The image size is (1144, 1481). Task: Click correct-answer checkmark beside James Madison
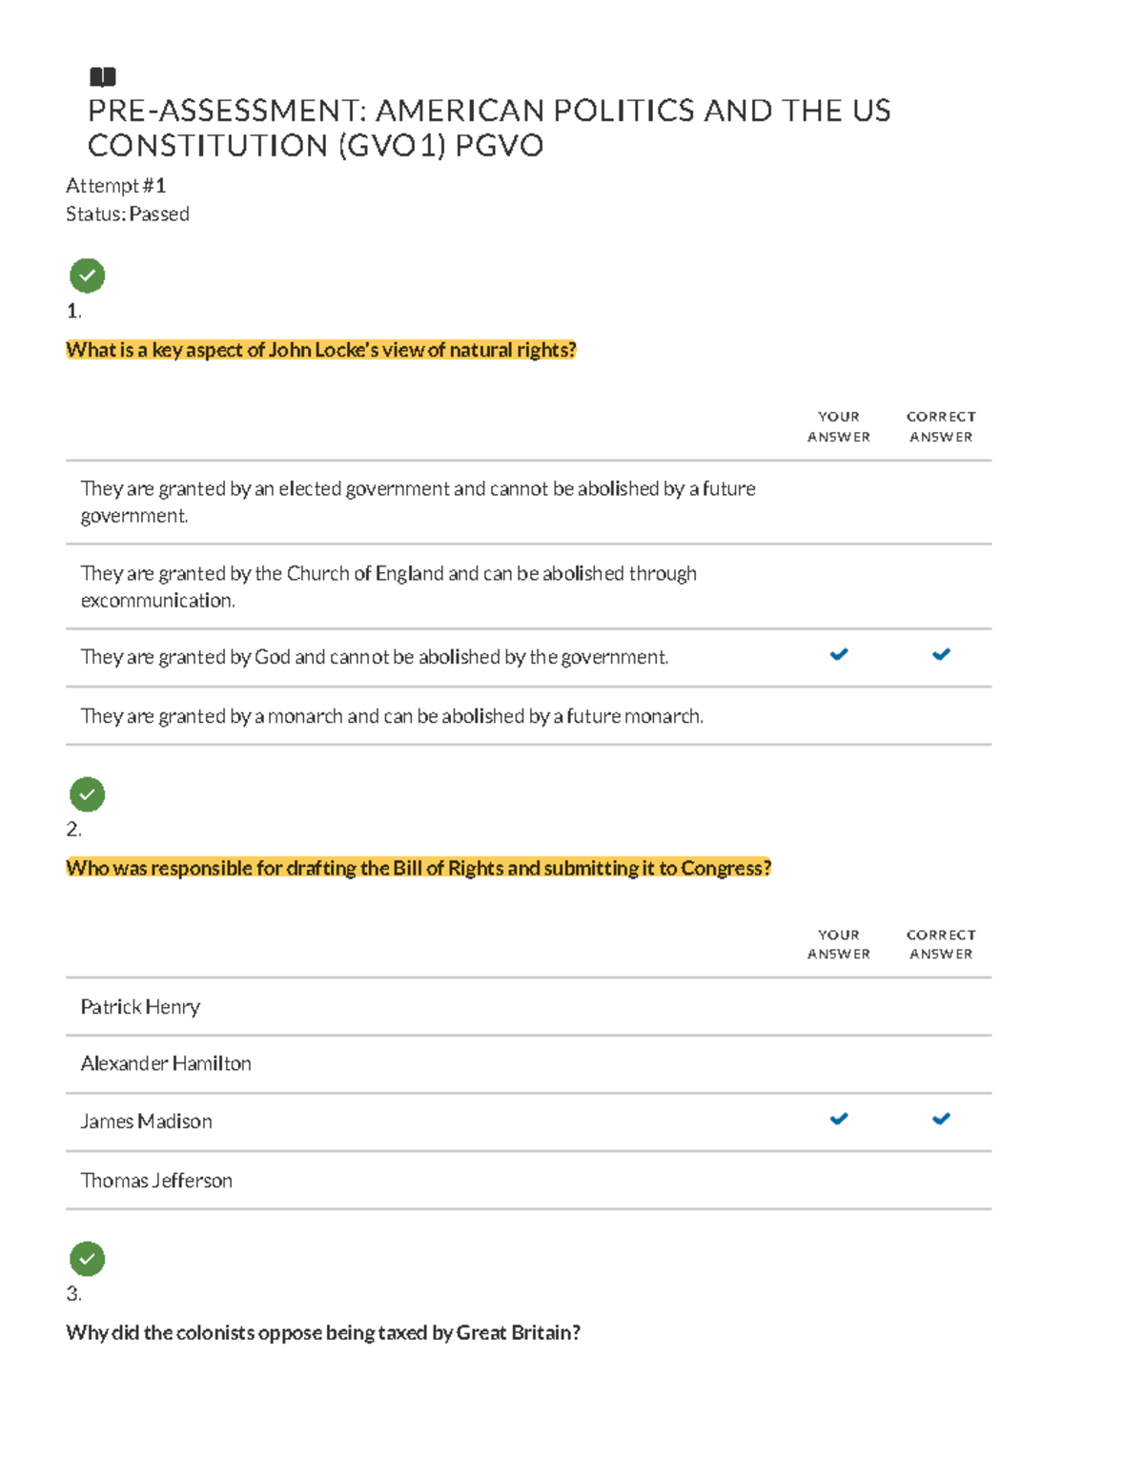click(x=941, y=1119)
